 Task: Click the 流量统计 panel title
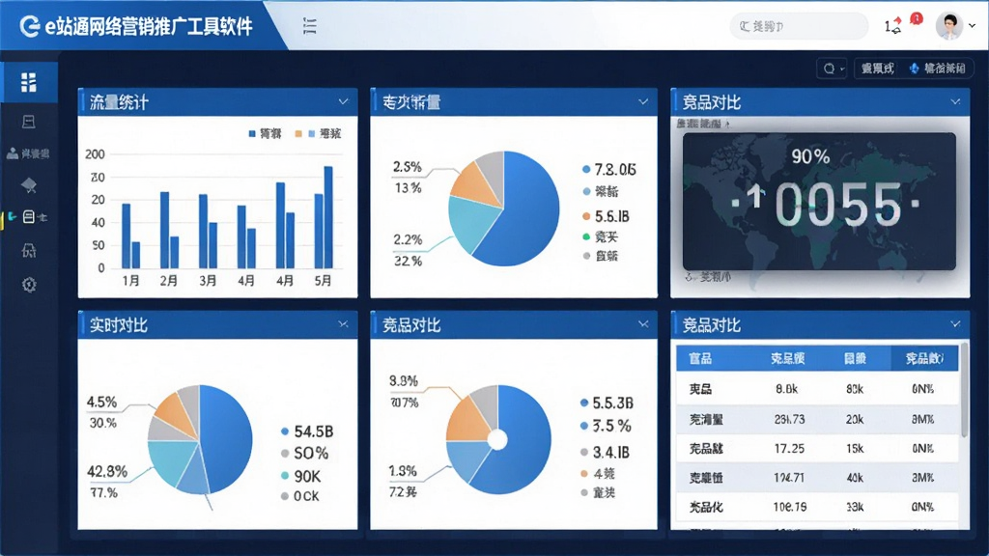click(x=119, y=102)
